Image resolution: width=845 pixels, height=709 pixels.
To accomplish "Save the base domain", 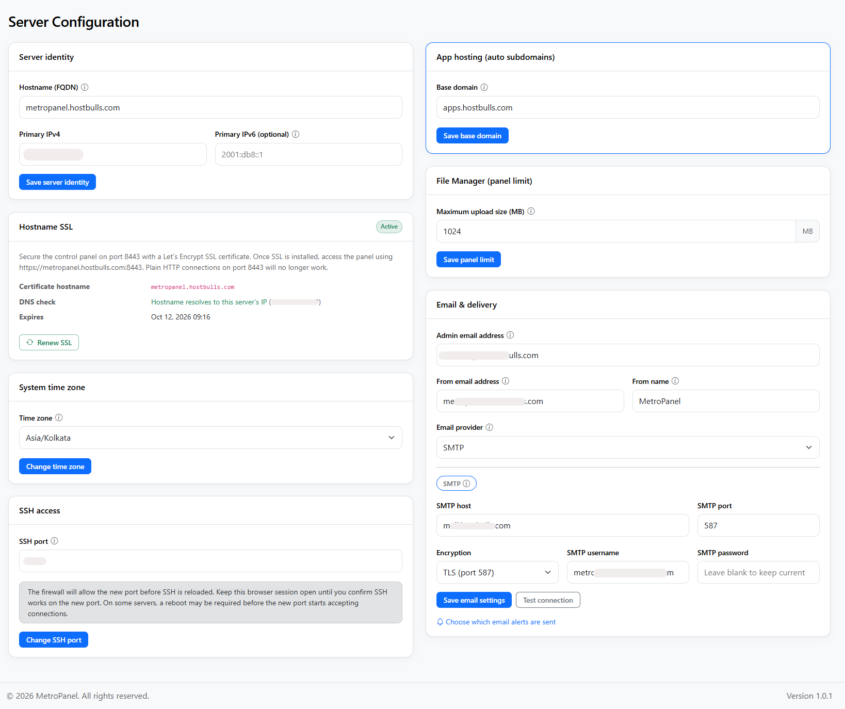I will pos(473,136).
